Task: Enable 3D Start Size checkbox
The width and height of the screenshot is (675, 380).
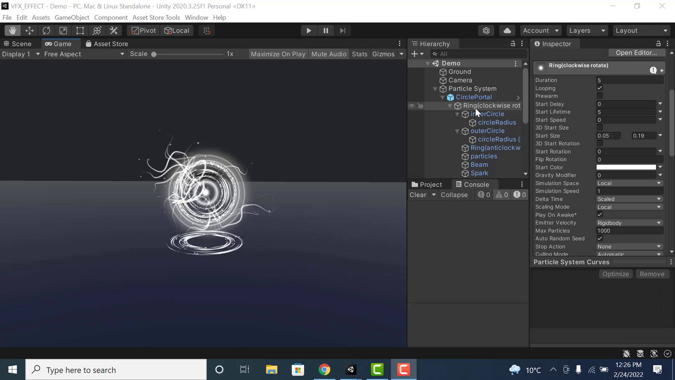Action: pyautogui.click(x=600, y=127)
